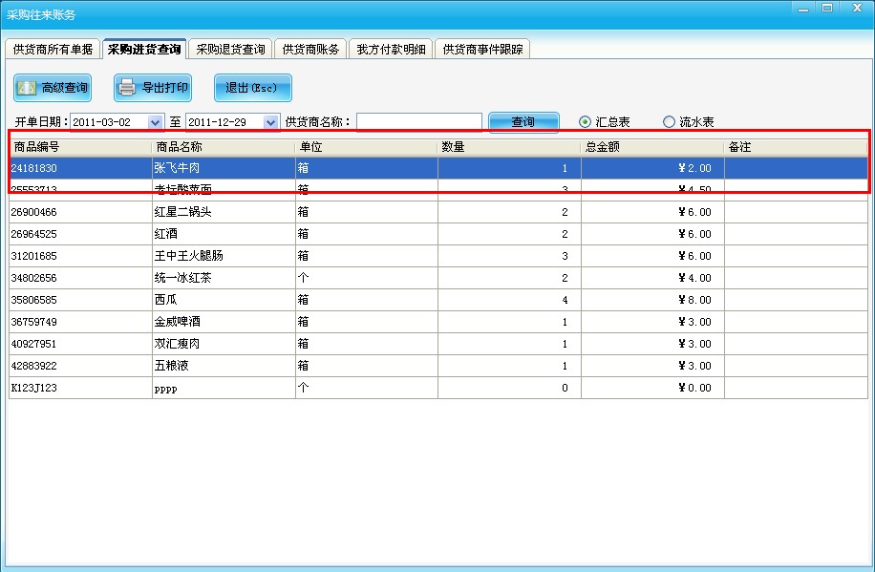Click the 备注 column header
This screenshot has height=572, width=875.
coord(796,147)
